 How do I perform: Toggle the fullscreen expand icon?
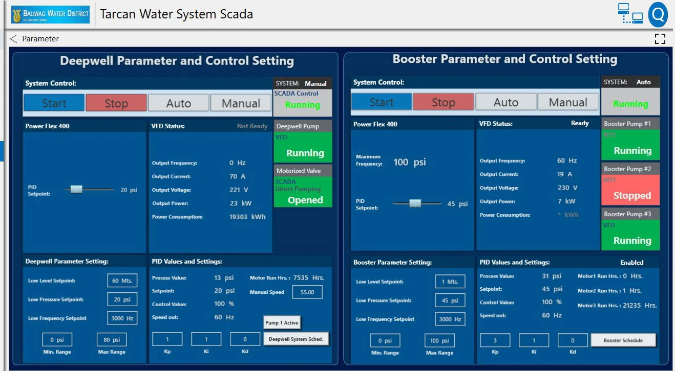pyautogui.click(x=660, y=38)
